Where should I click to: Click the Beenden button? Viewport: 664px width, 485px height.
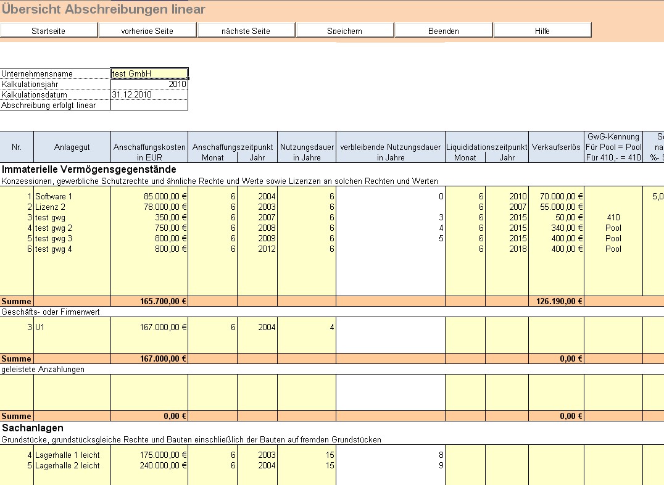pos(444,30)
